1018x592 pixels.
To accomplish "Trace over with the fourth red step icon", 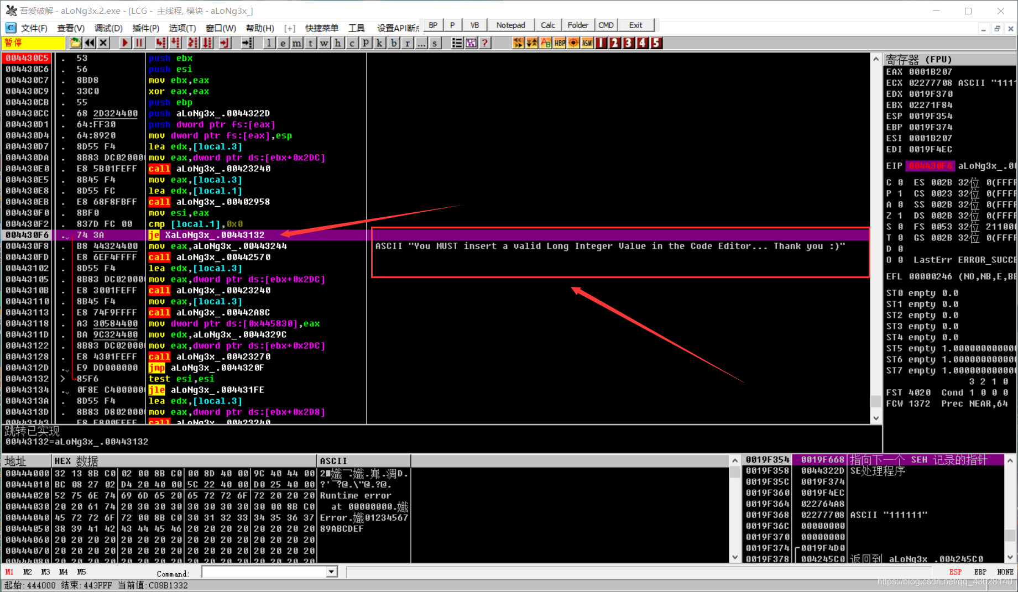I will point(207,43).
